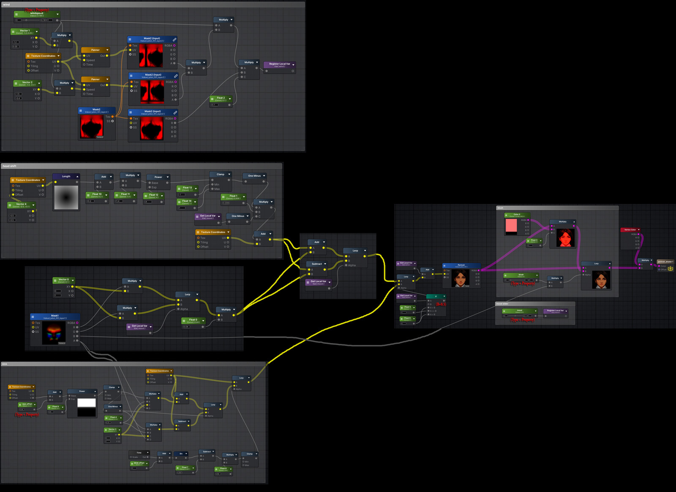Click the red blush Multiply preview image
676x492 pixels.
coord(565,238)
